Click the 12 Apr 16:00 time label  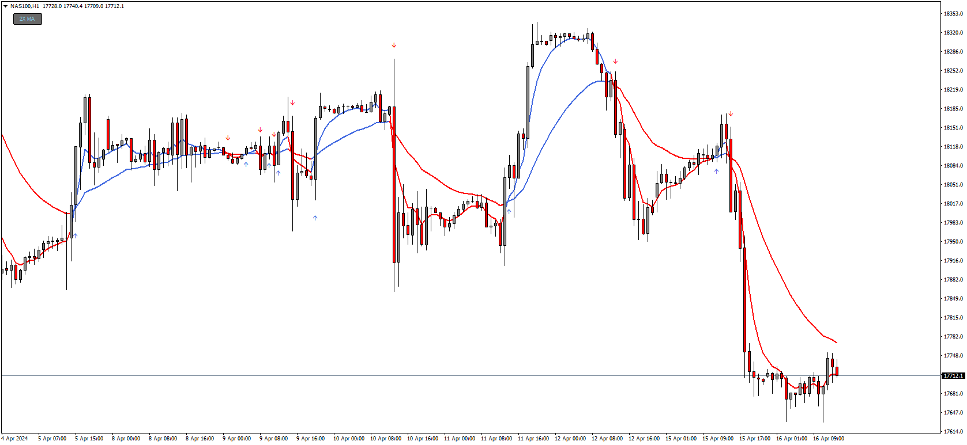point(644,439)
